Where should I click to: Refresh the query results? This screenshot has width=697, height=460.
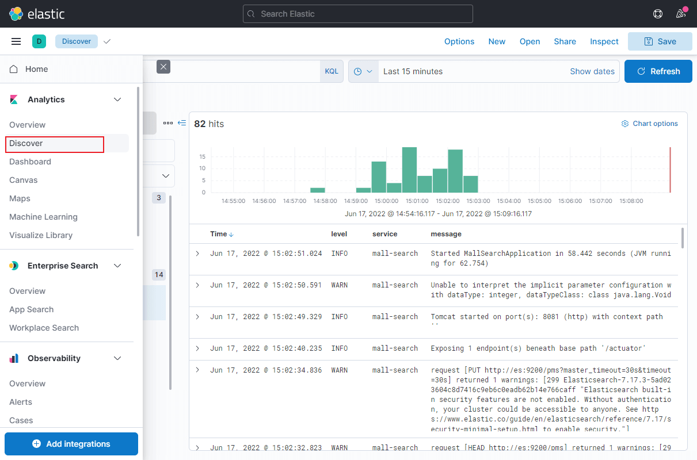coord(658,71)
